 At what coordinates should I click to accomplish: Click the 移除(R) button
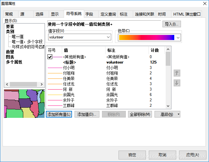pos(114,114)
